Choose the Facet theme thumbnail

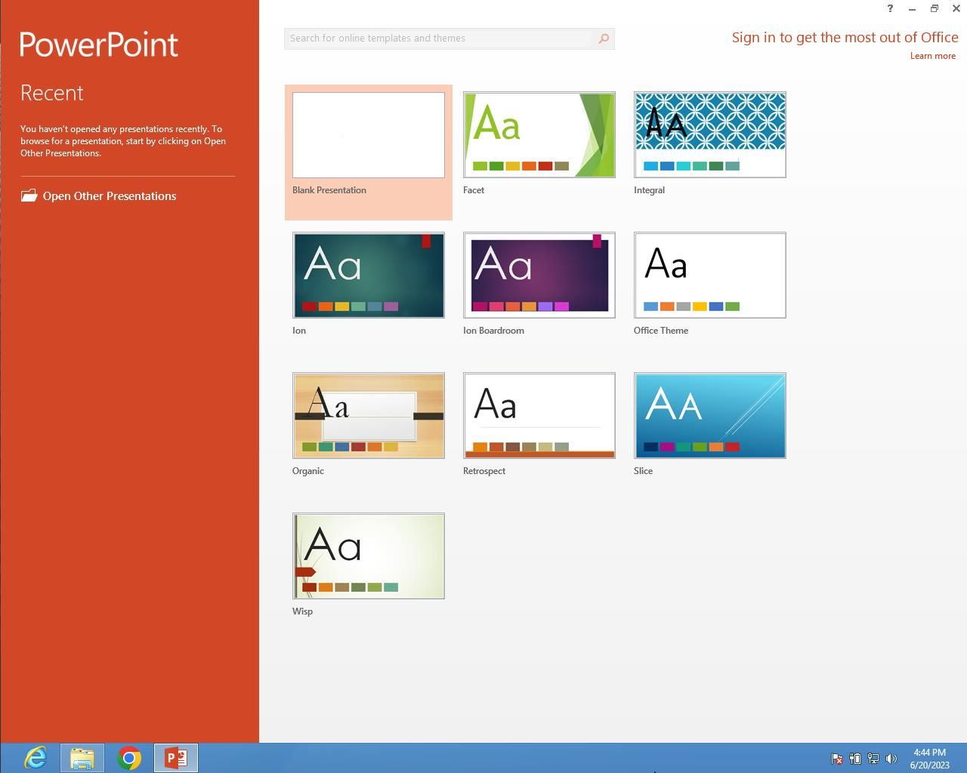click(x=539, y=135)
